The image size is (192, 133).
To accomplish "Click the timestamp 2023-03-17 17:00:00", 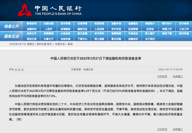I will pyautogui.click(x=170, y=70).
